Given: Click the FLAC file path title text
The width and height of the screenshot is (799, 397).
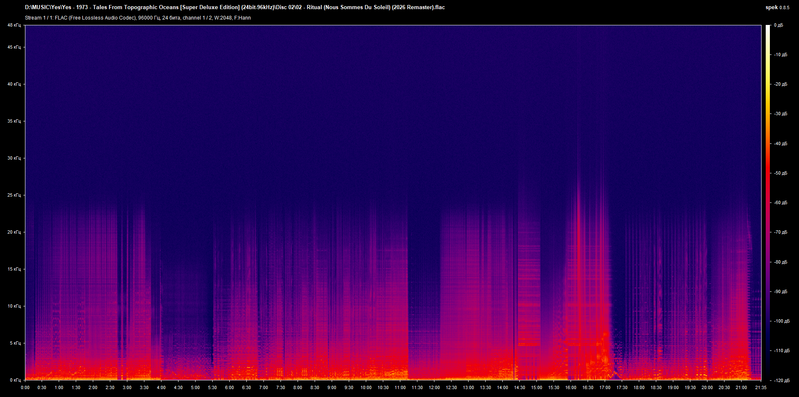Looking at the screenshot, I should coord(235,7).
